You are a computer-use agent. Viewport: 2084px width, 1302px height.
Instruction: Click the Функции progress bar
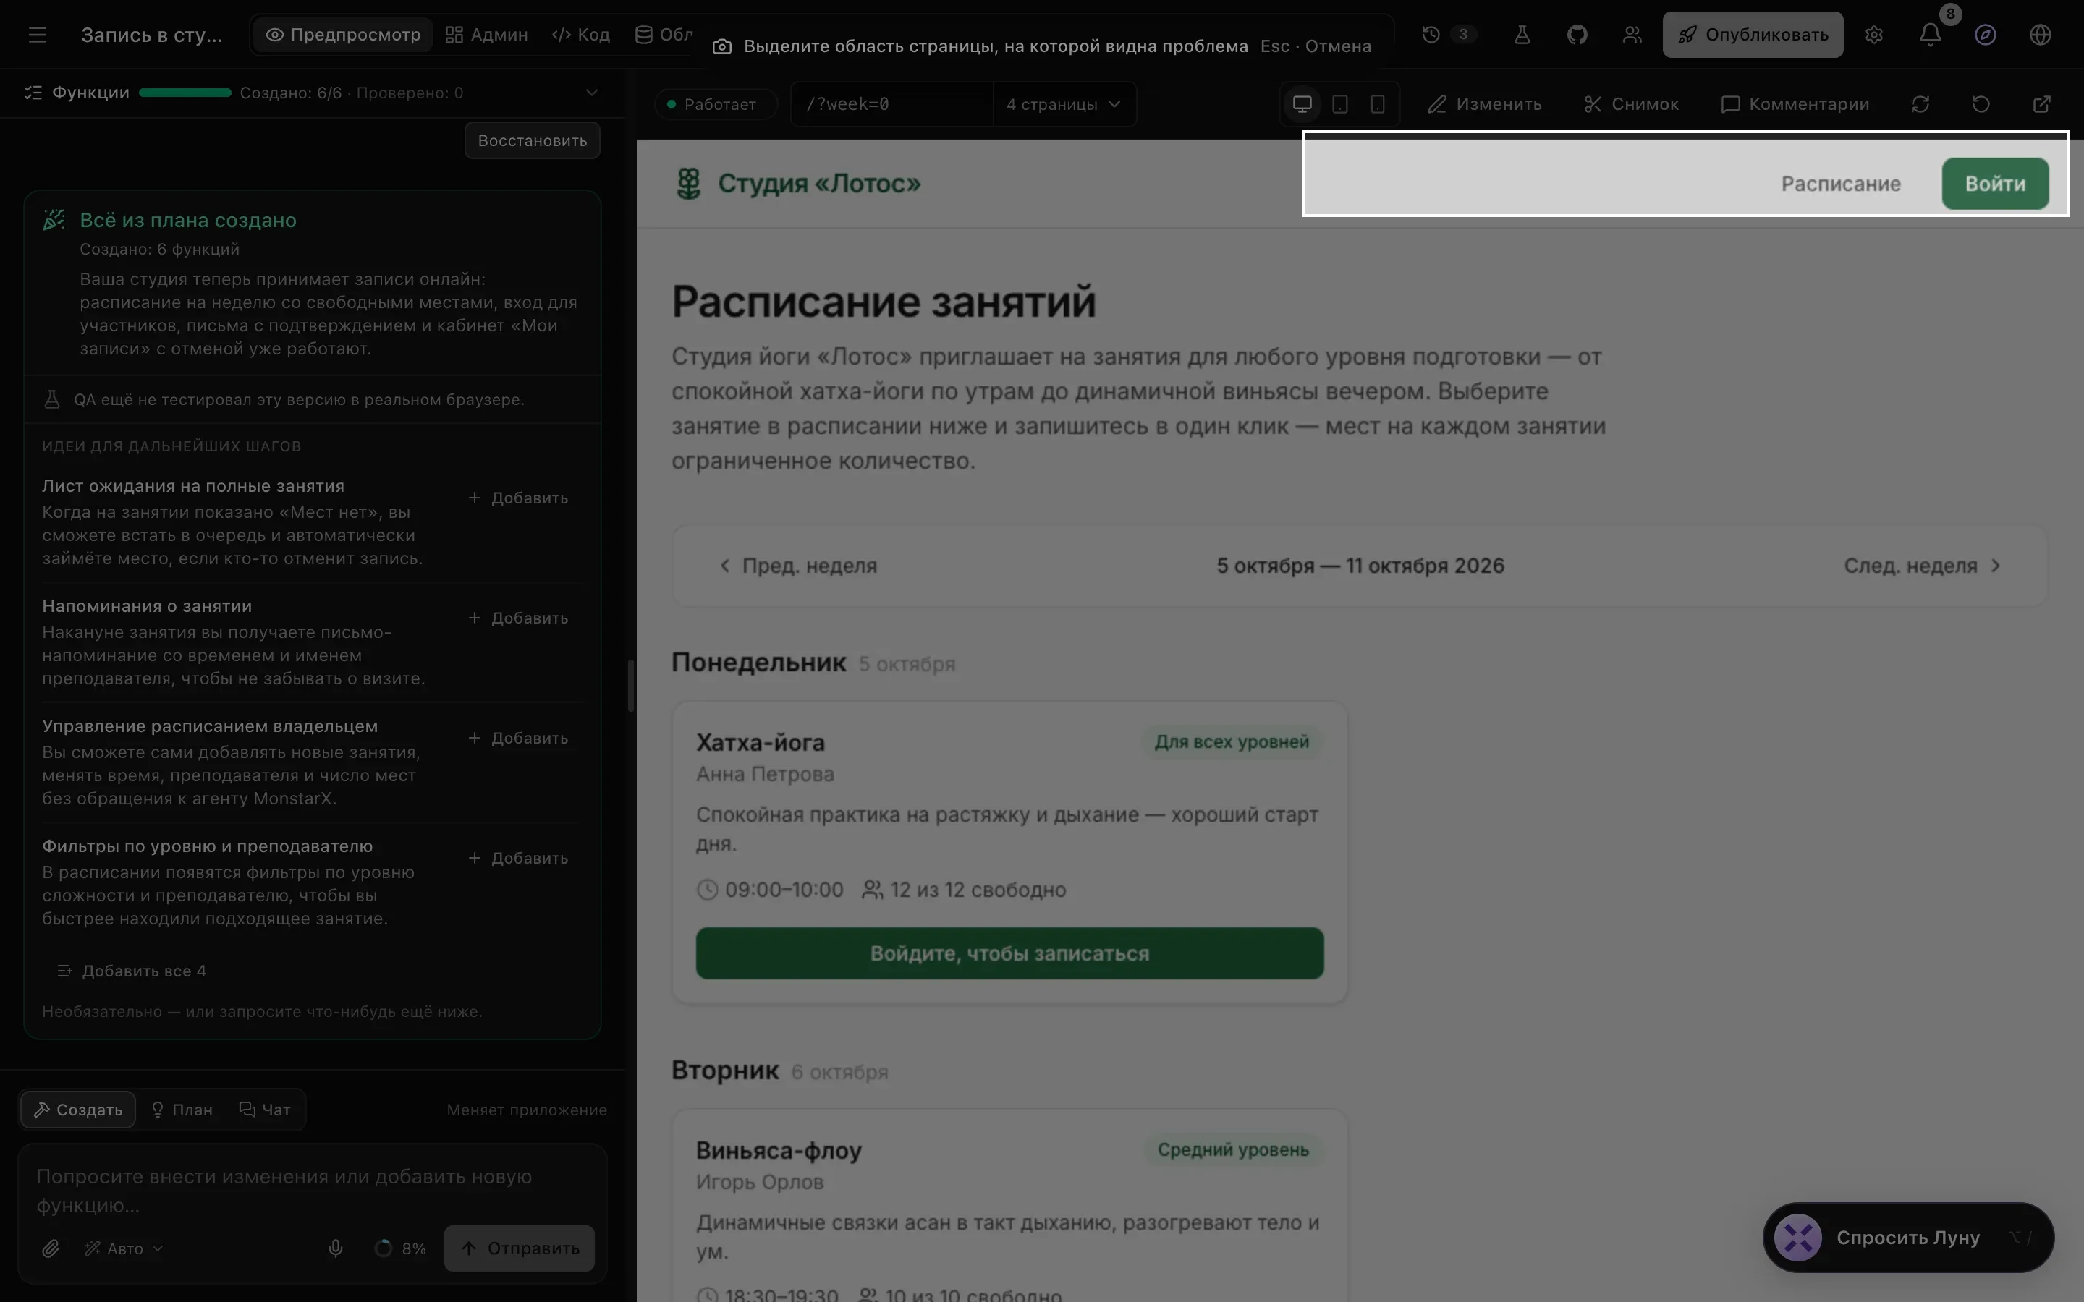(185, 92)
